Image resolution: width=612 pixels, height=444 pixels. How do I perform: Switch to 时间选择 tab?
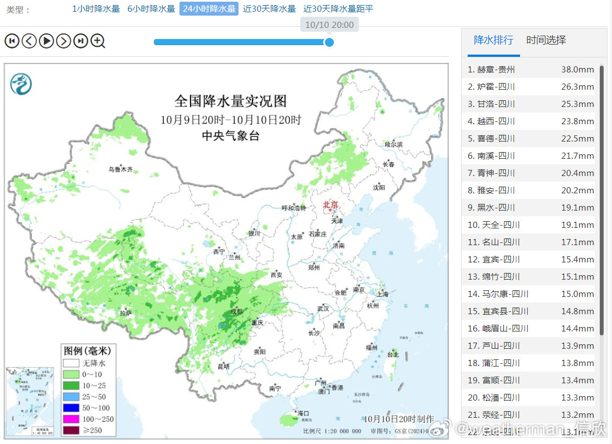546,40
